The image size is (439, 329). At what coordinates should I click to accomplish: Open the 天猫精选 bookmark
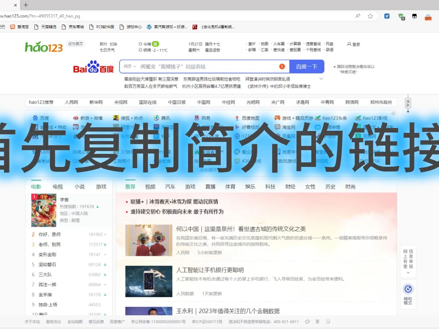point(45,27)
